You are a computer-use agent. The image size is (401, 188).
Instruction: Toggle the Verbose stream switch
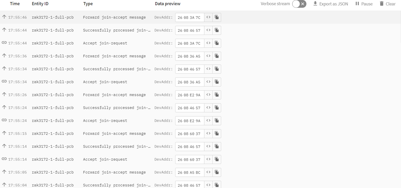299,4
